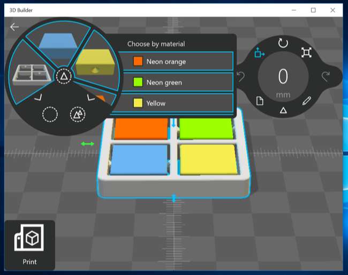Screen dimensions: 348x275
Task: Select blue block thumbnail in wheel
Action: 59,42
